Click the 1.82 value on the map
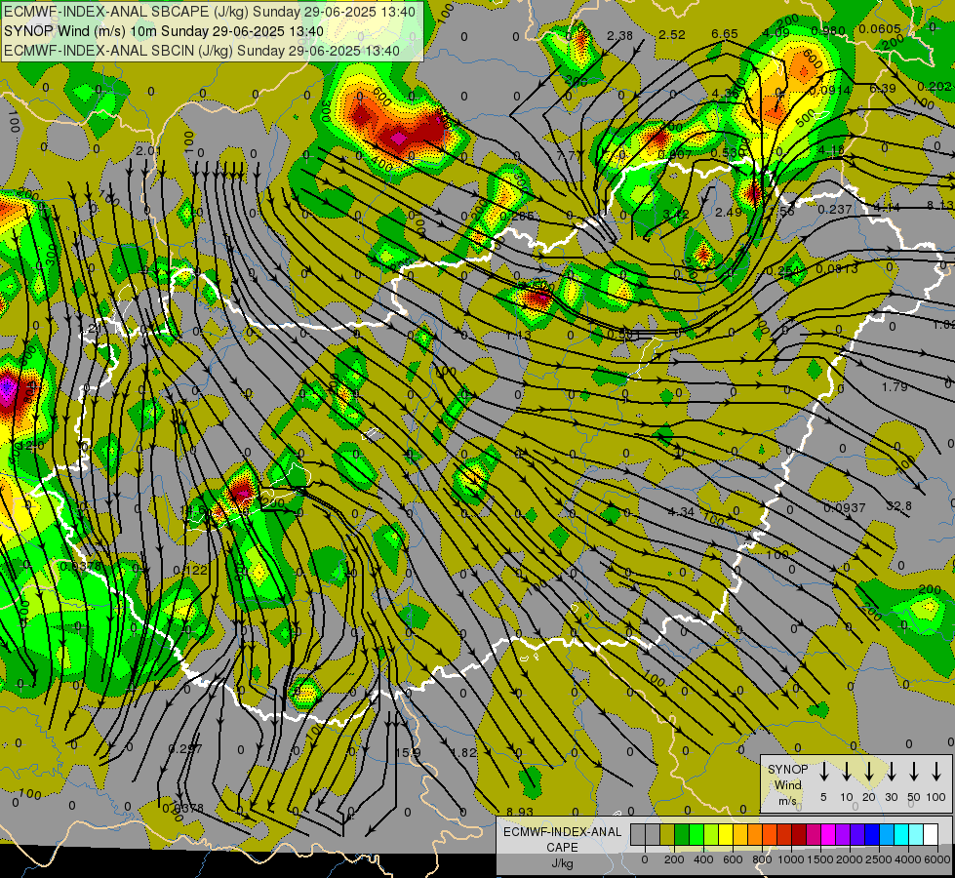The image size is (955, 878). click(463, 752)
